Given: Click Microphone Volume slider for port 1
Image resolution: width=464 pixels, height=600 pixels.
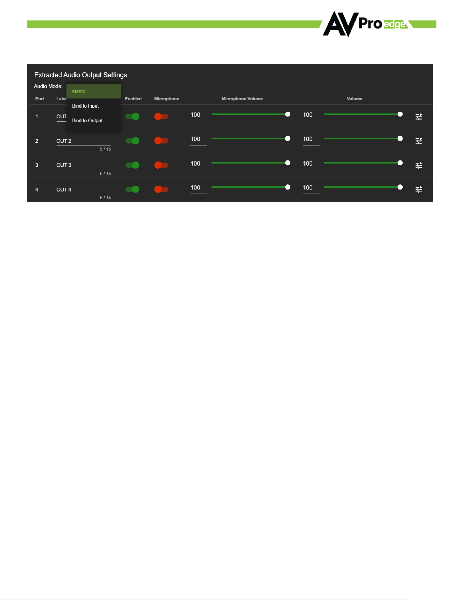Looking at the screenshot, I should 251,114.
